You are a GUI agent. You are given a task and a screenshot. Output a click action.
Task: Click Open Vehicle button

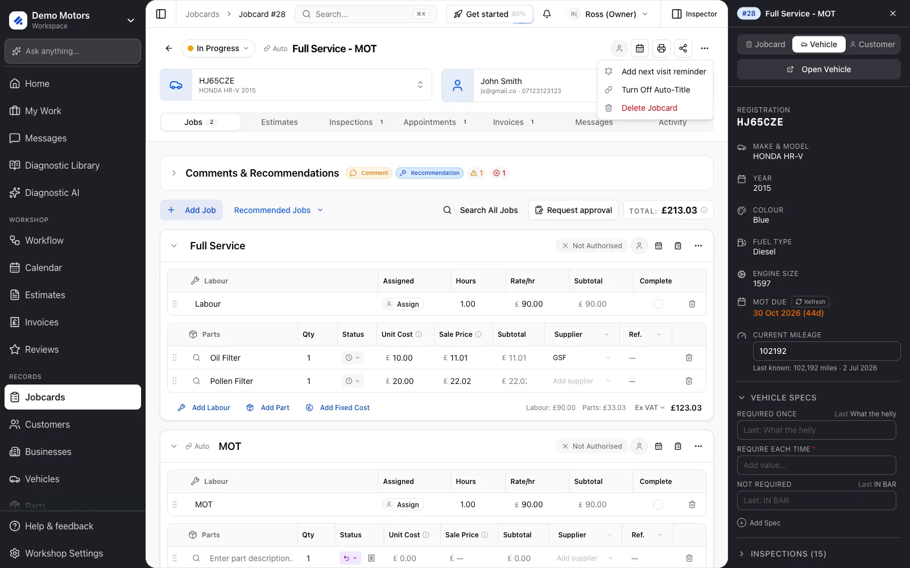[x=819, y=69]
